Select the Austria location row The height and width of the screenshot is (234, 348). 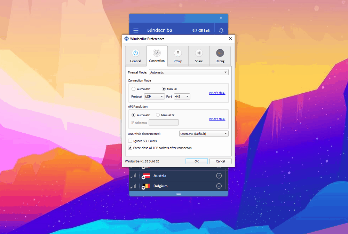(x=177, y=176)
